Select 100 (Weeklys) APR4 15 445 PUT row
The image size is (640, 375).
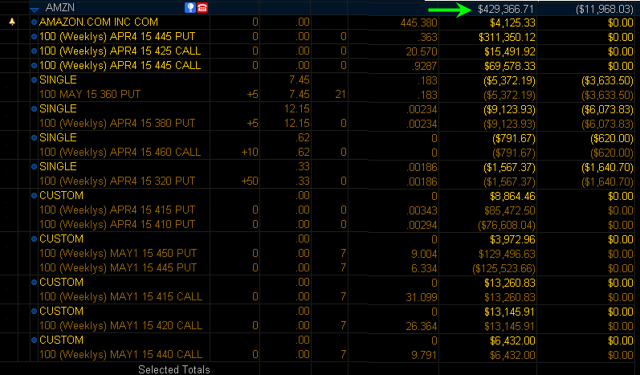click(x=117, y=37)
